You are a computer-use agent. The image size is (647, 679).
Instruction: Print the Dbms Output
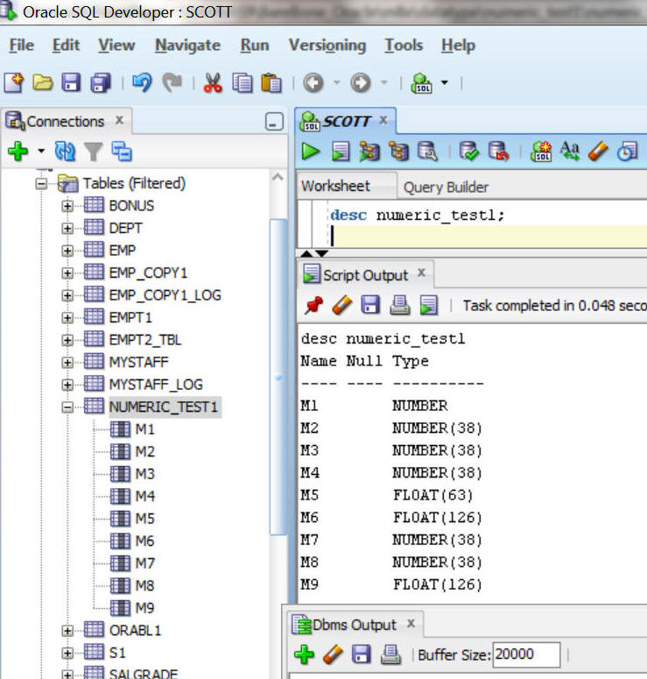[390, 654]
